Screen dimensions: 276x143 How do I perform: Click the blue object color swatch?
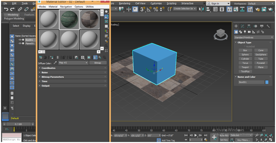click(x=267, y=82)
